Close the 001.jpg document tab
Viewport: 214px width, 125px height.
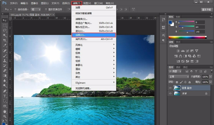click(53, 15)
